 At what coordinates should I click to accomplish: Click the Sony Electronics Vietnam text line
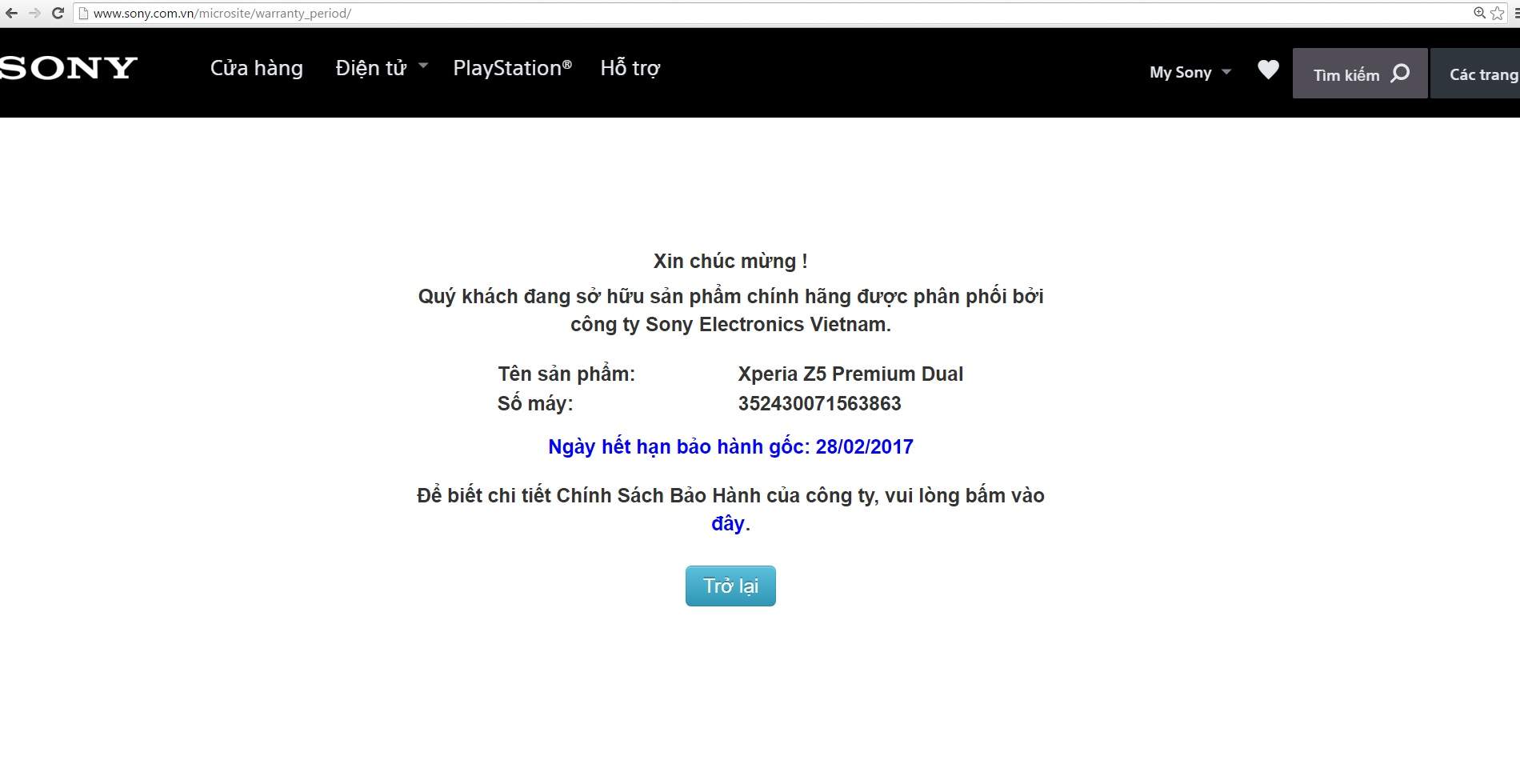730,324
